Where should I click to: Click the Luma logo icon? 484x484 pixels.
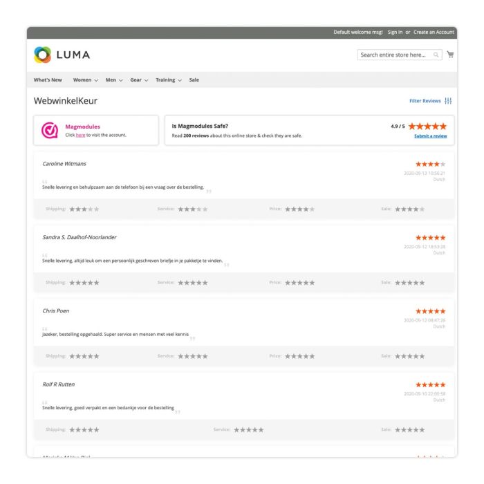[42, 55]
